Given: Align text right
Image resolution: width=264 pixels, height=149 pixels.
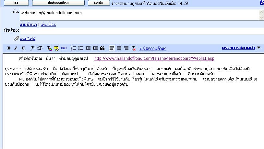Looking at the screenshot, I should (x=126, y=48).
